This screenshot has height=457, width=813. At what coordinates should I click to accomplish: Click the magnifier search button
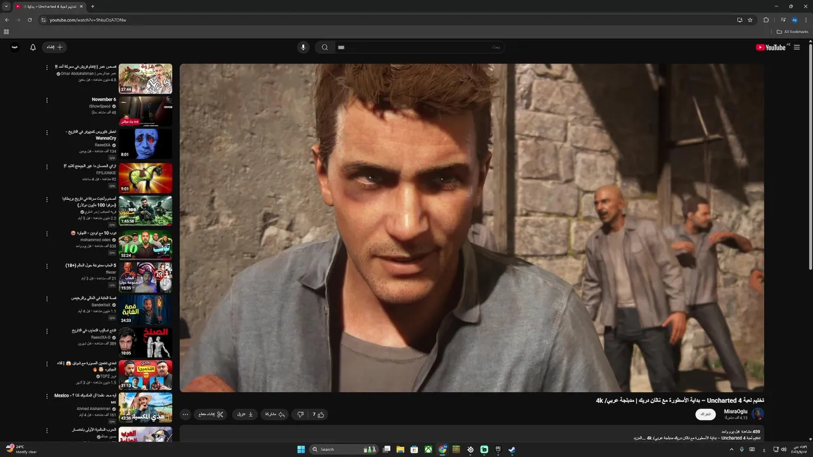click(325, 47)
